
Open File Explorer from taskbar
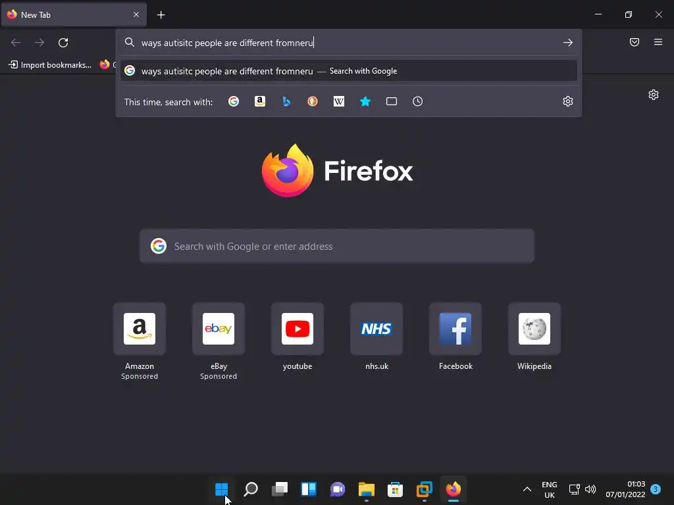366,489
